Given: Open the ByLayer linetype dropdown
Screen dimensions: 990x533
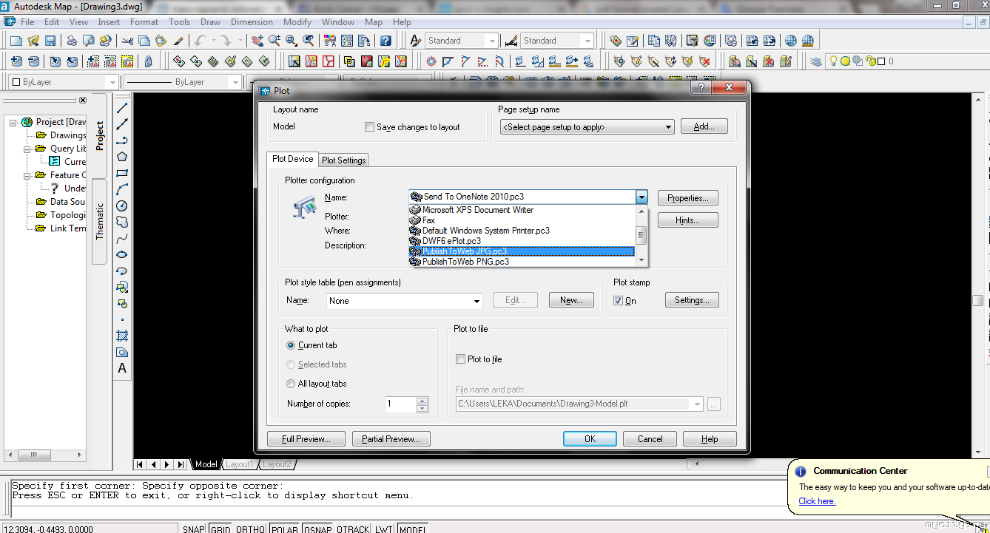Looking at the screenshot, I should (235, 82).
